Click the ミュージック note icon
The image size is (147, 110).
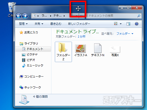pyautogui.click(x=24, y=65)
